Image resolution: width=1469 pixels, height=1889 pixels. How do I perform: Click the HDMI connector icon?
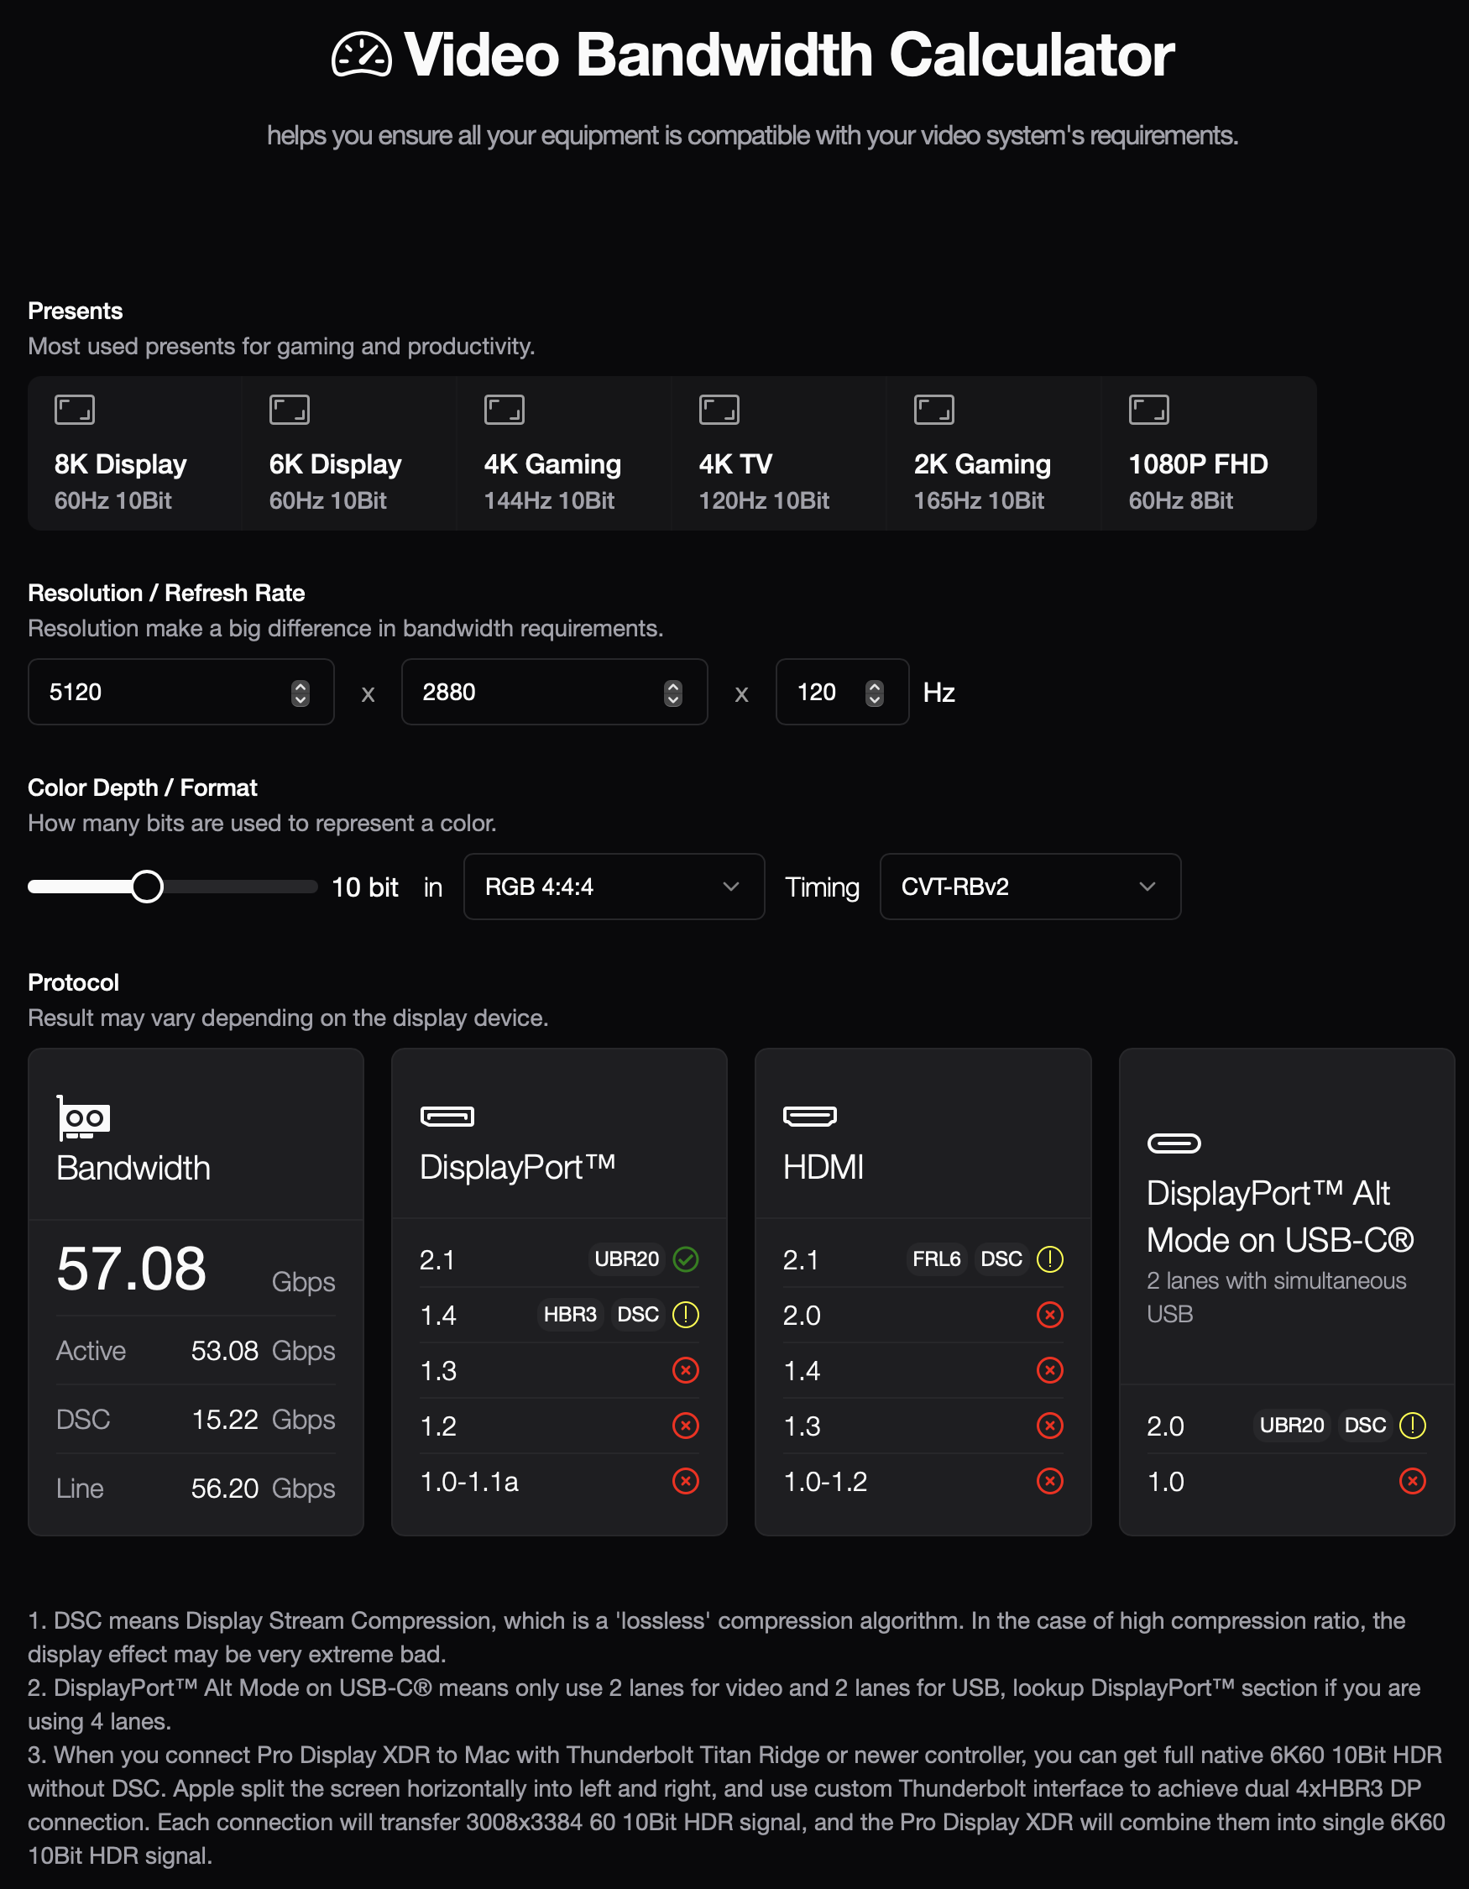point(810,1117)
